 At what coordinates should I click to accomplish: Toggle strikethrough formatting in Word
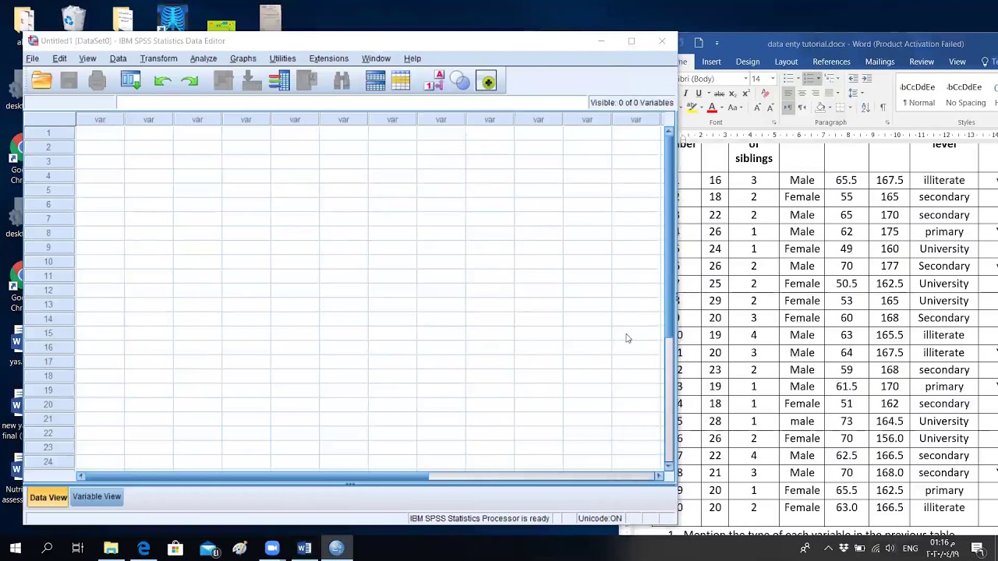pos(719,93)
